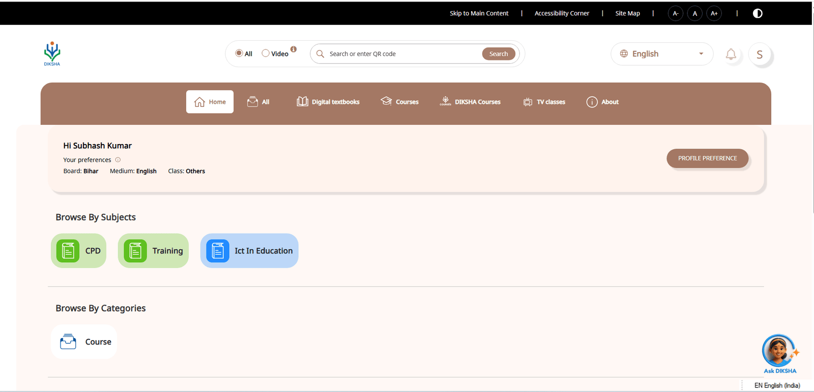Screen dimensions: 814x392
Task: Click the 'Your preferences' label
Action: 87,160
